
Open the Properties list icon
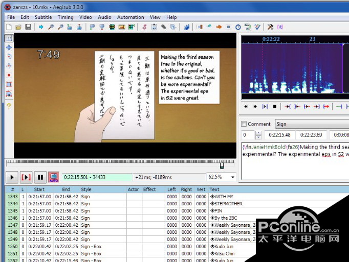pyautogui.click(x=154, y=27)
